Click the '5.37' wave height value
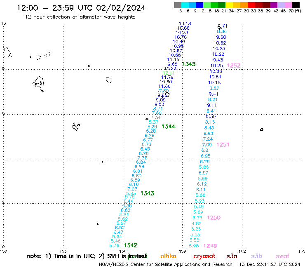Image resolution: width=305 pixels, height=268 pixels. (154, 122)
